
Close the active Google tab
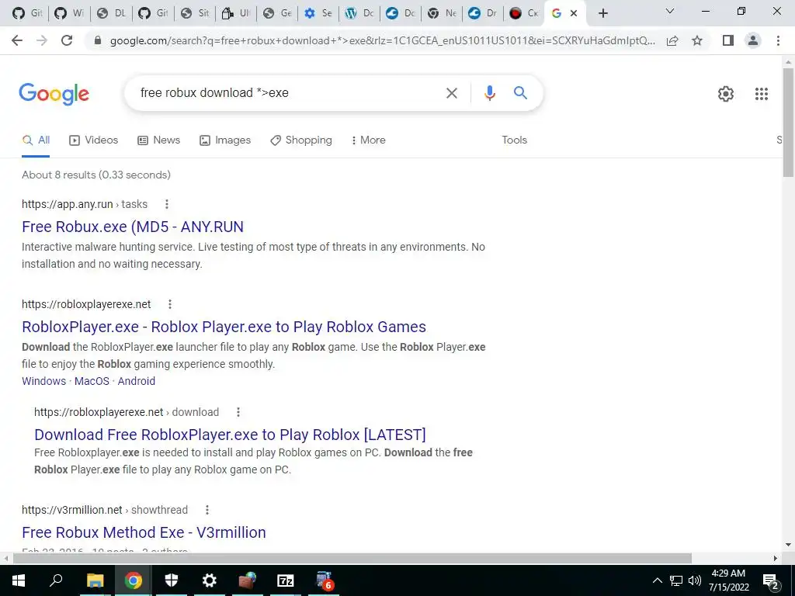point(574,13)
